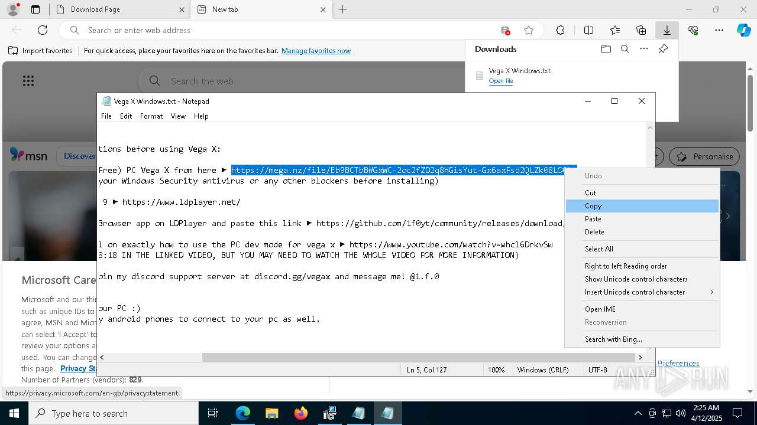Choose Copy in context menu
Image resolution: width=757 pixels, height=425 pixels.
coord(642,206)
